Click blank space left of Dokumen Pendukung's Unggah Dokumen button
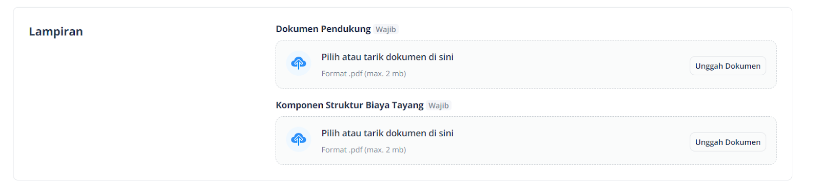Screen dimensions: 821x190 (x=570, y=66)
